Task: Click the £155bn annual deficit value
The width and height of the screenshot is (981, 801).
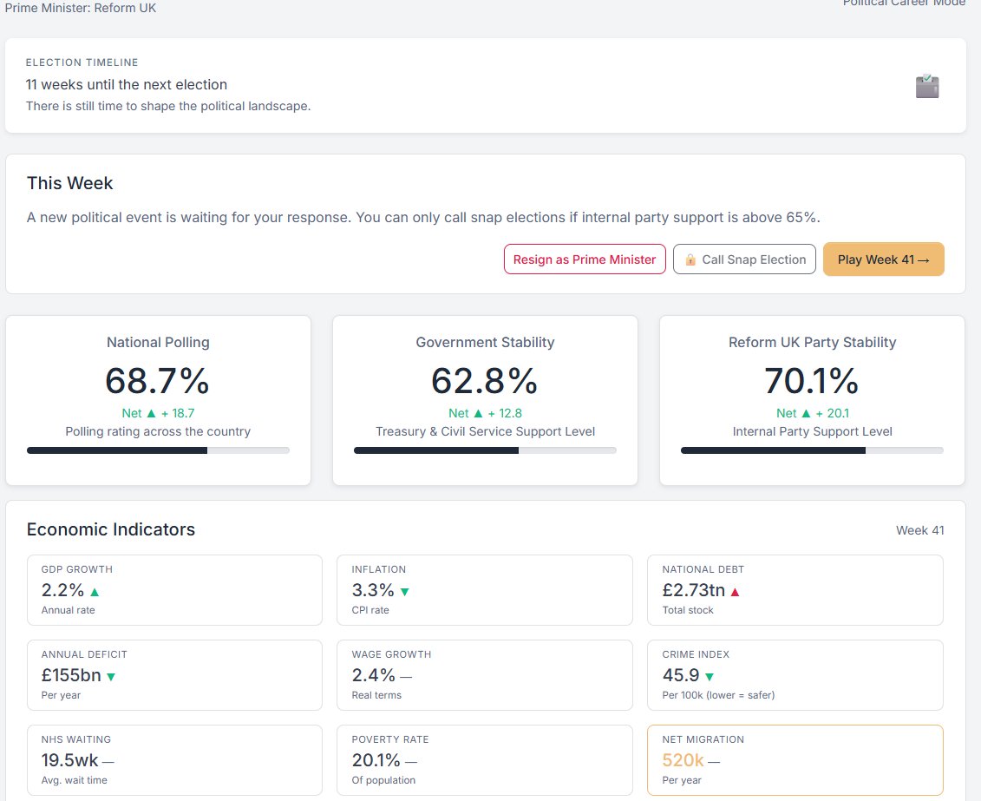Action: pyautogui.click(x=71, y=675)
